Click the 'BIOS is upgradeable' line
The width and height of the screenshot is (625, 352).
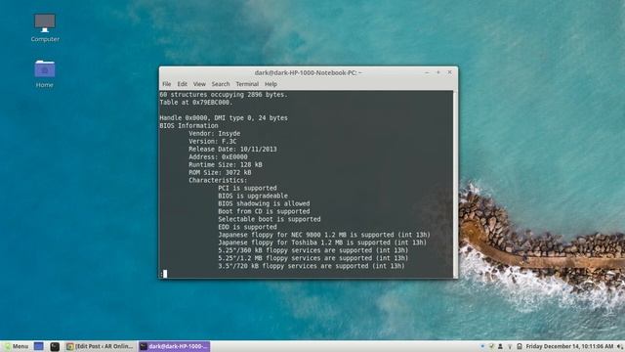click(x=253, y=196)
